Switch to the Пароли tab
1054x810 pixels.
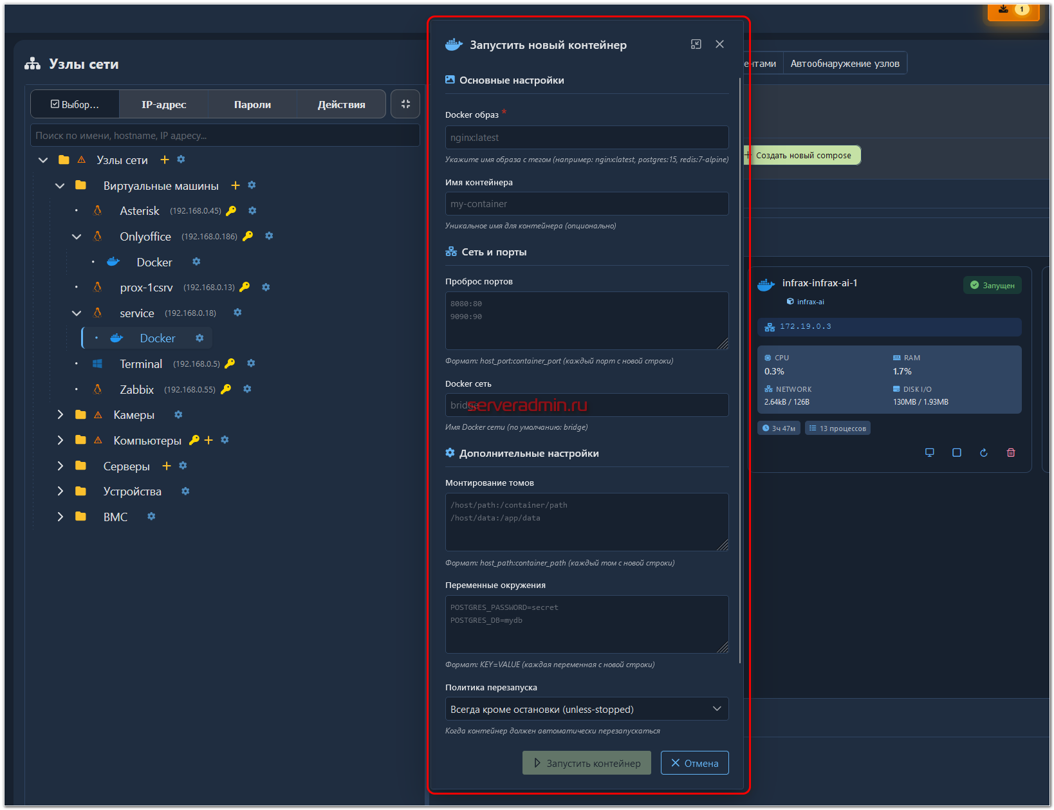[252, 104]
